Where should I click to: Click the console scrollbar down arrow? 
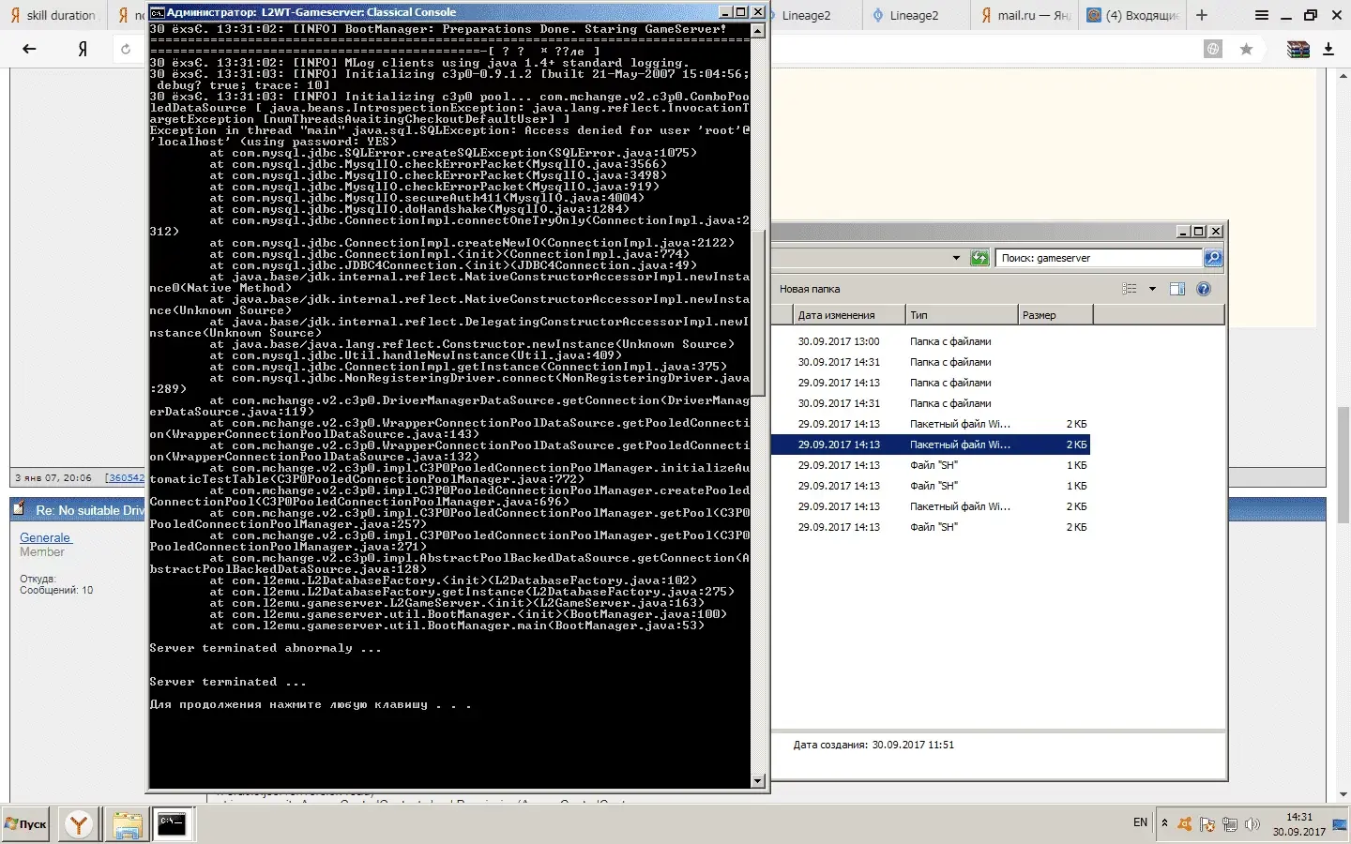758,780
